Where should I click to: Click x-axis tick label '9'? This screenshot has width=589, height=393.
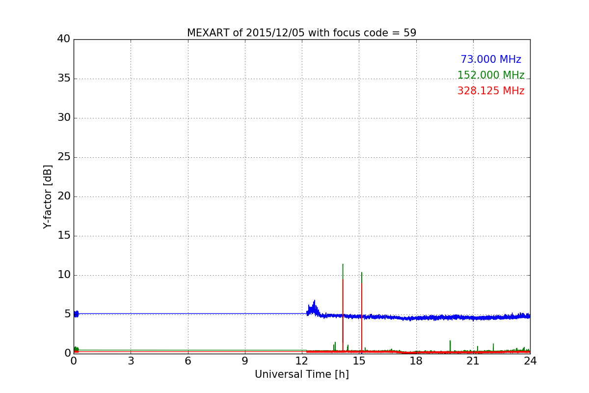pyautogui.click(x=245, y=361)
